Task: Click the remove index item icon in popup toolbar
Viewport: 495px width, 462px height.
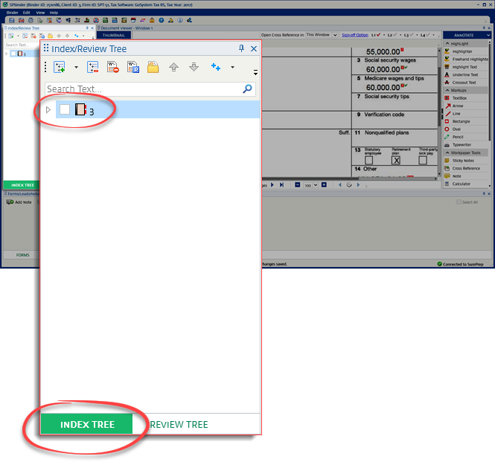Action: click(92, 67)
